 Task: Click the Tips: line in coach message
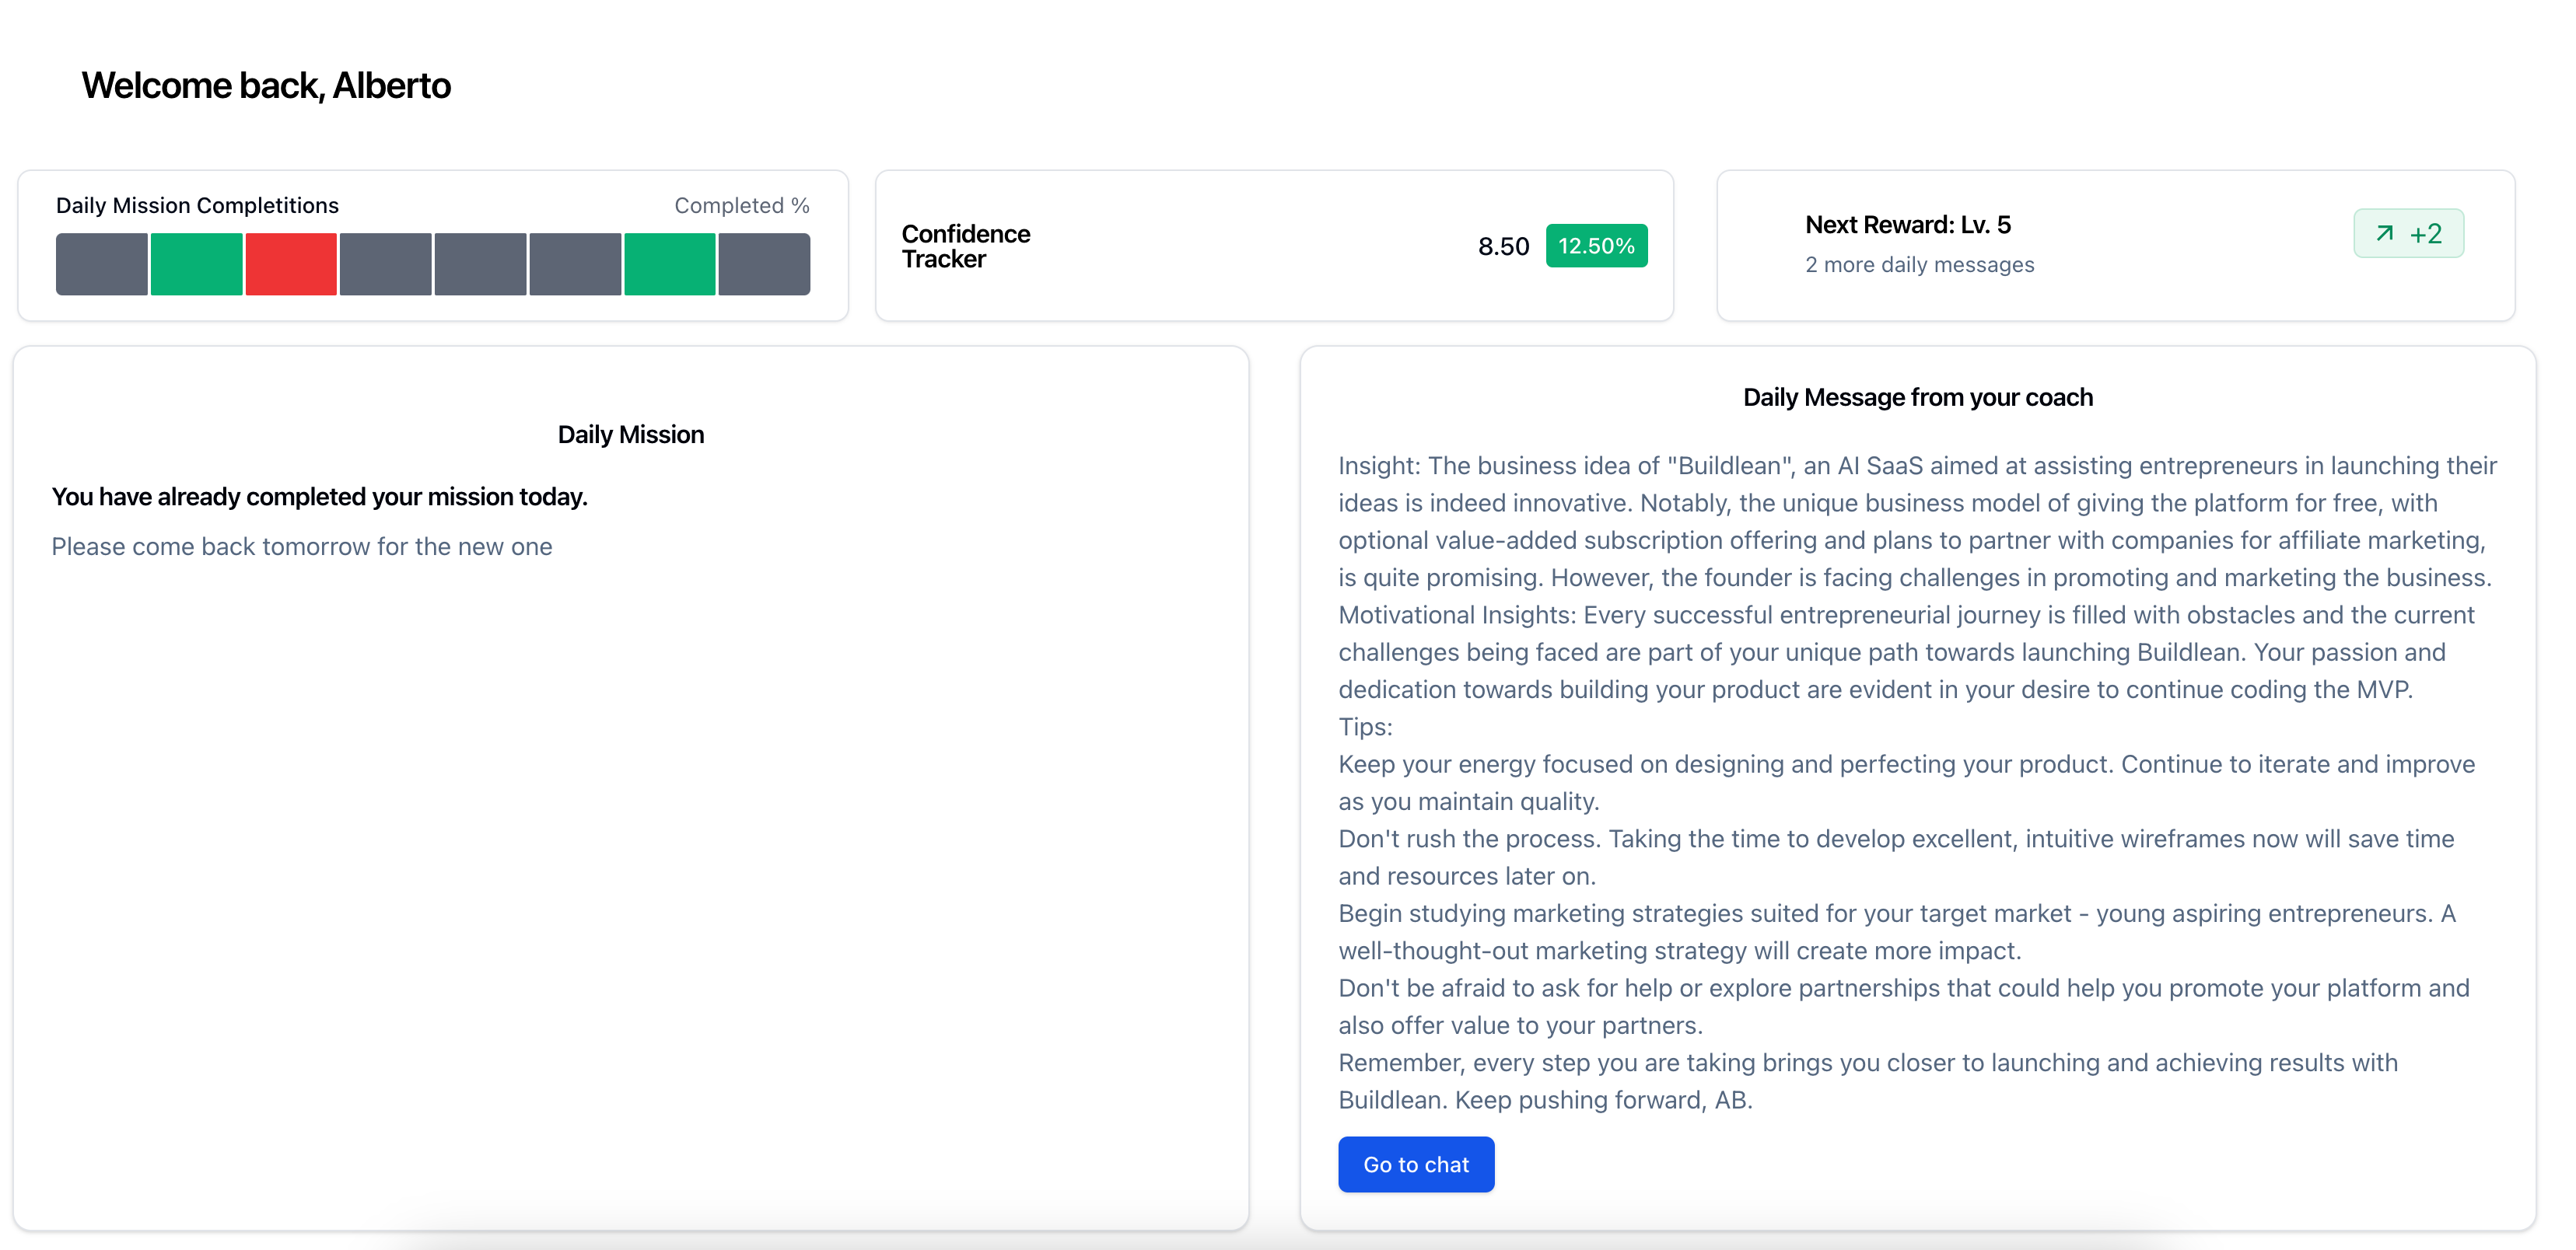coord(1365,726)
